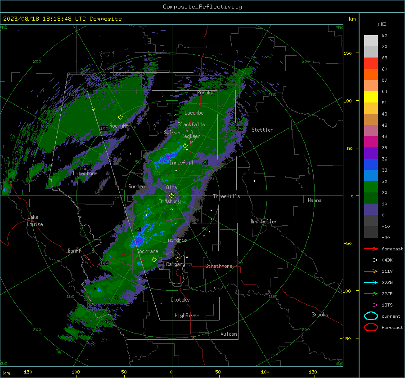Click the Limestone label
Image resolution: width=405 pixels, height=378 pixels.
click(85, 173)
